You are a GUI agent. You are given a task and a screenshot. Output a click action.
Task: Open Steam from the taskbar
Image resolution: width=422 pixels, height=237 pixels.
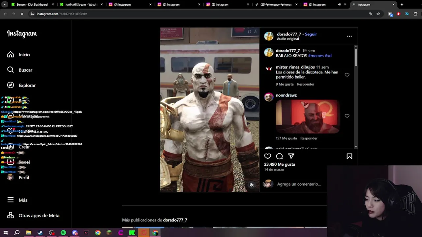40,233
